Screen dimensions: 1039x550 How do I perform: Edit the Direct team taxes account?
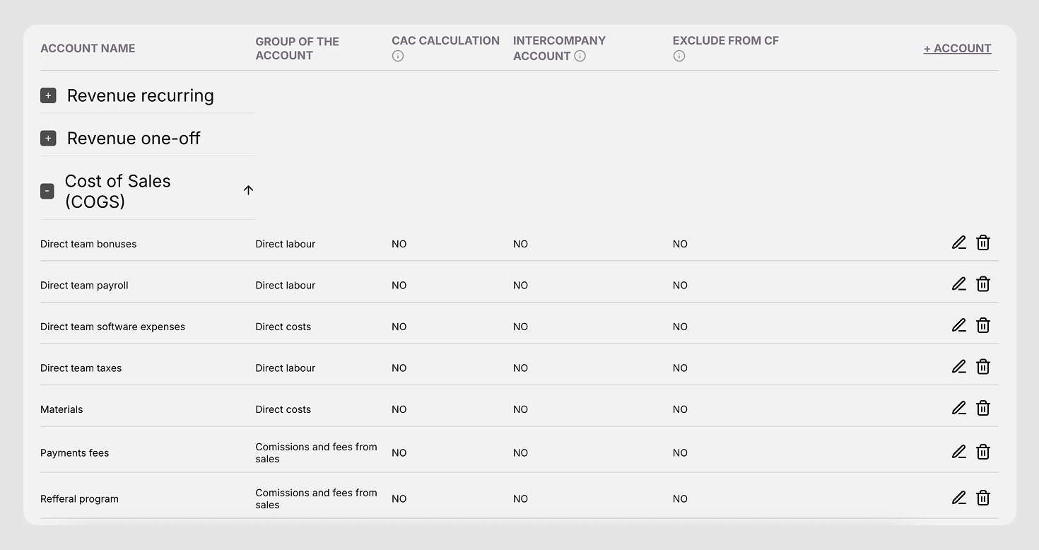pos(958,366)
